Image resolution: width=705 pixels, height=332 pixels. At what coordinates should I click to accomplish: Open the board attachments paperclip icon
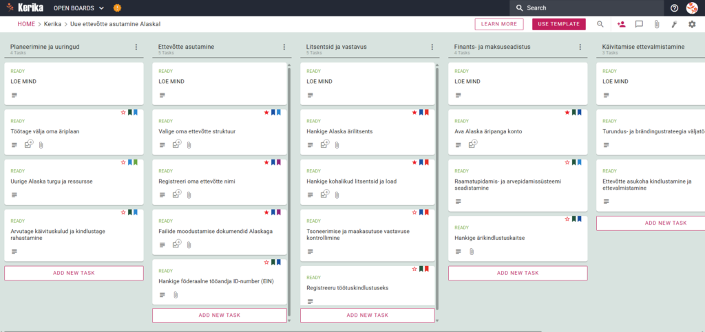[656, 24]
